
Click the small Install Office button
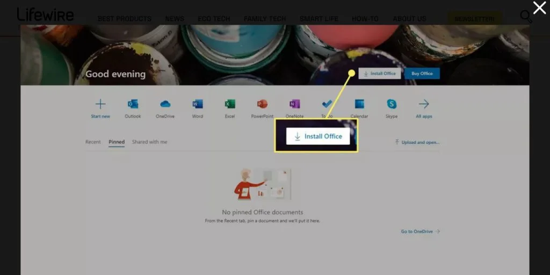(380, 73)
